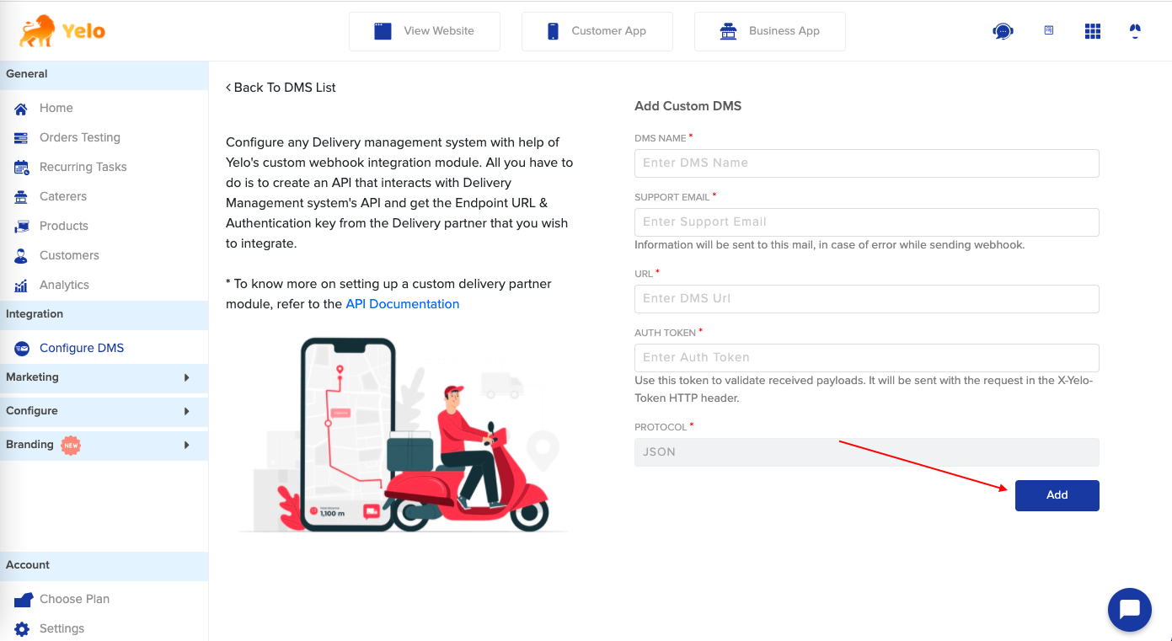This screenshot has height=641, width=1172.
Task: Open the API Documentation link
Action: click(x=402, y=304)
